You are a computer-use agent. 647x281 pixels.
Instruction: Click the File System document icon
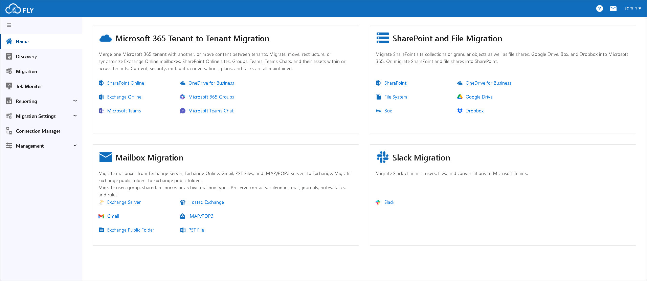(378, 97)
